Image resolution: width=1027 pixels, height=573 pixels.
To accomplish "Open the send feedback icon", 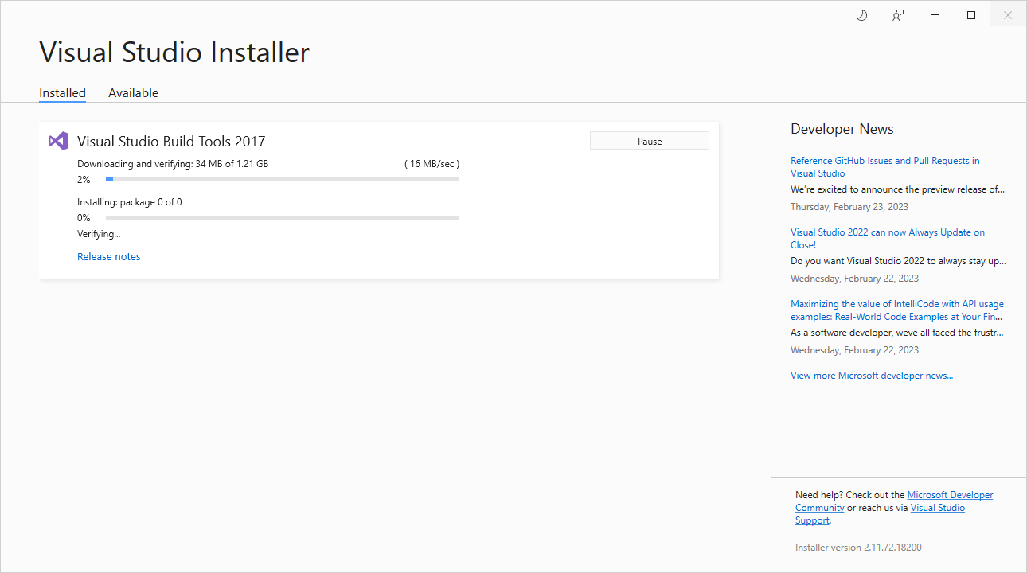I will 898,15.
